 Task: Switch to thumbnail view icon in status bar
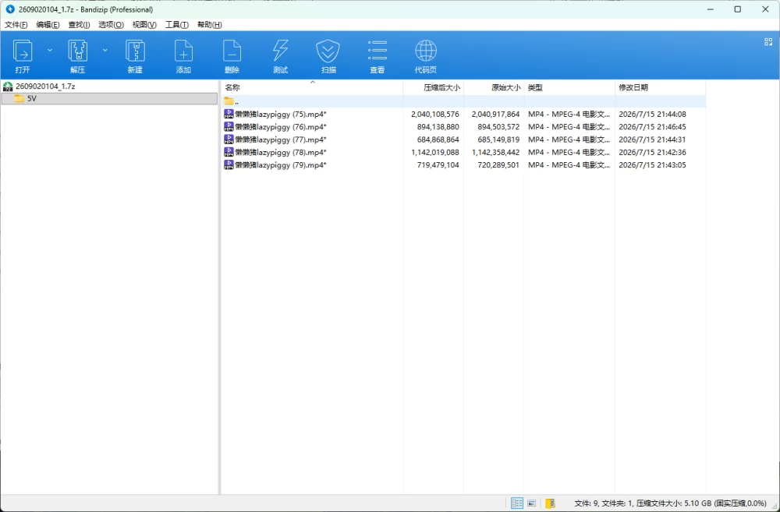[532, 503]
